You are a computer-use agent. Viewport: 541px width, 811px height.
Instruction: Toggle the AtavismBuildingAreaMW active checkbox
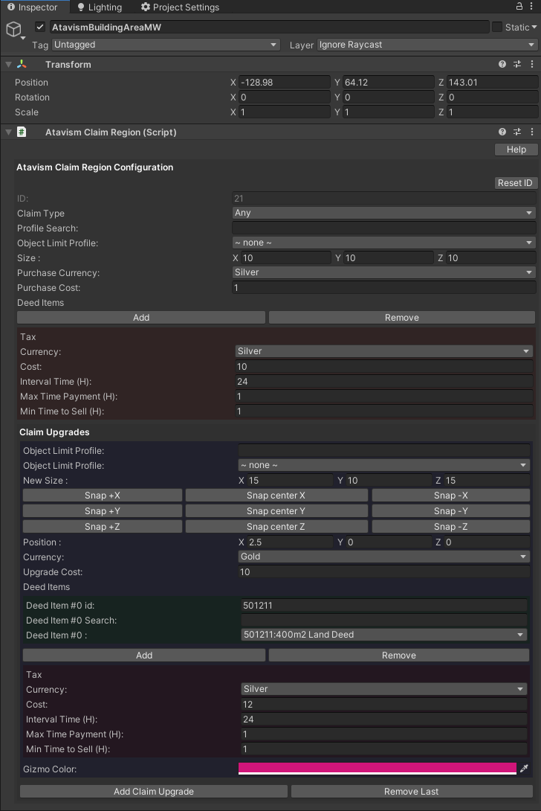pos(40,28)
